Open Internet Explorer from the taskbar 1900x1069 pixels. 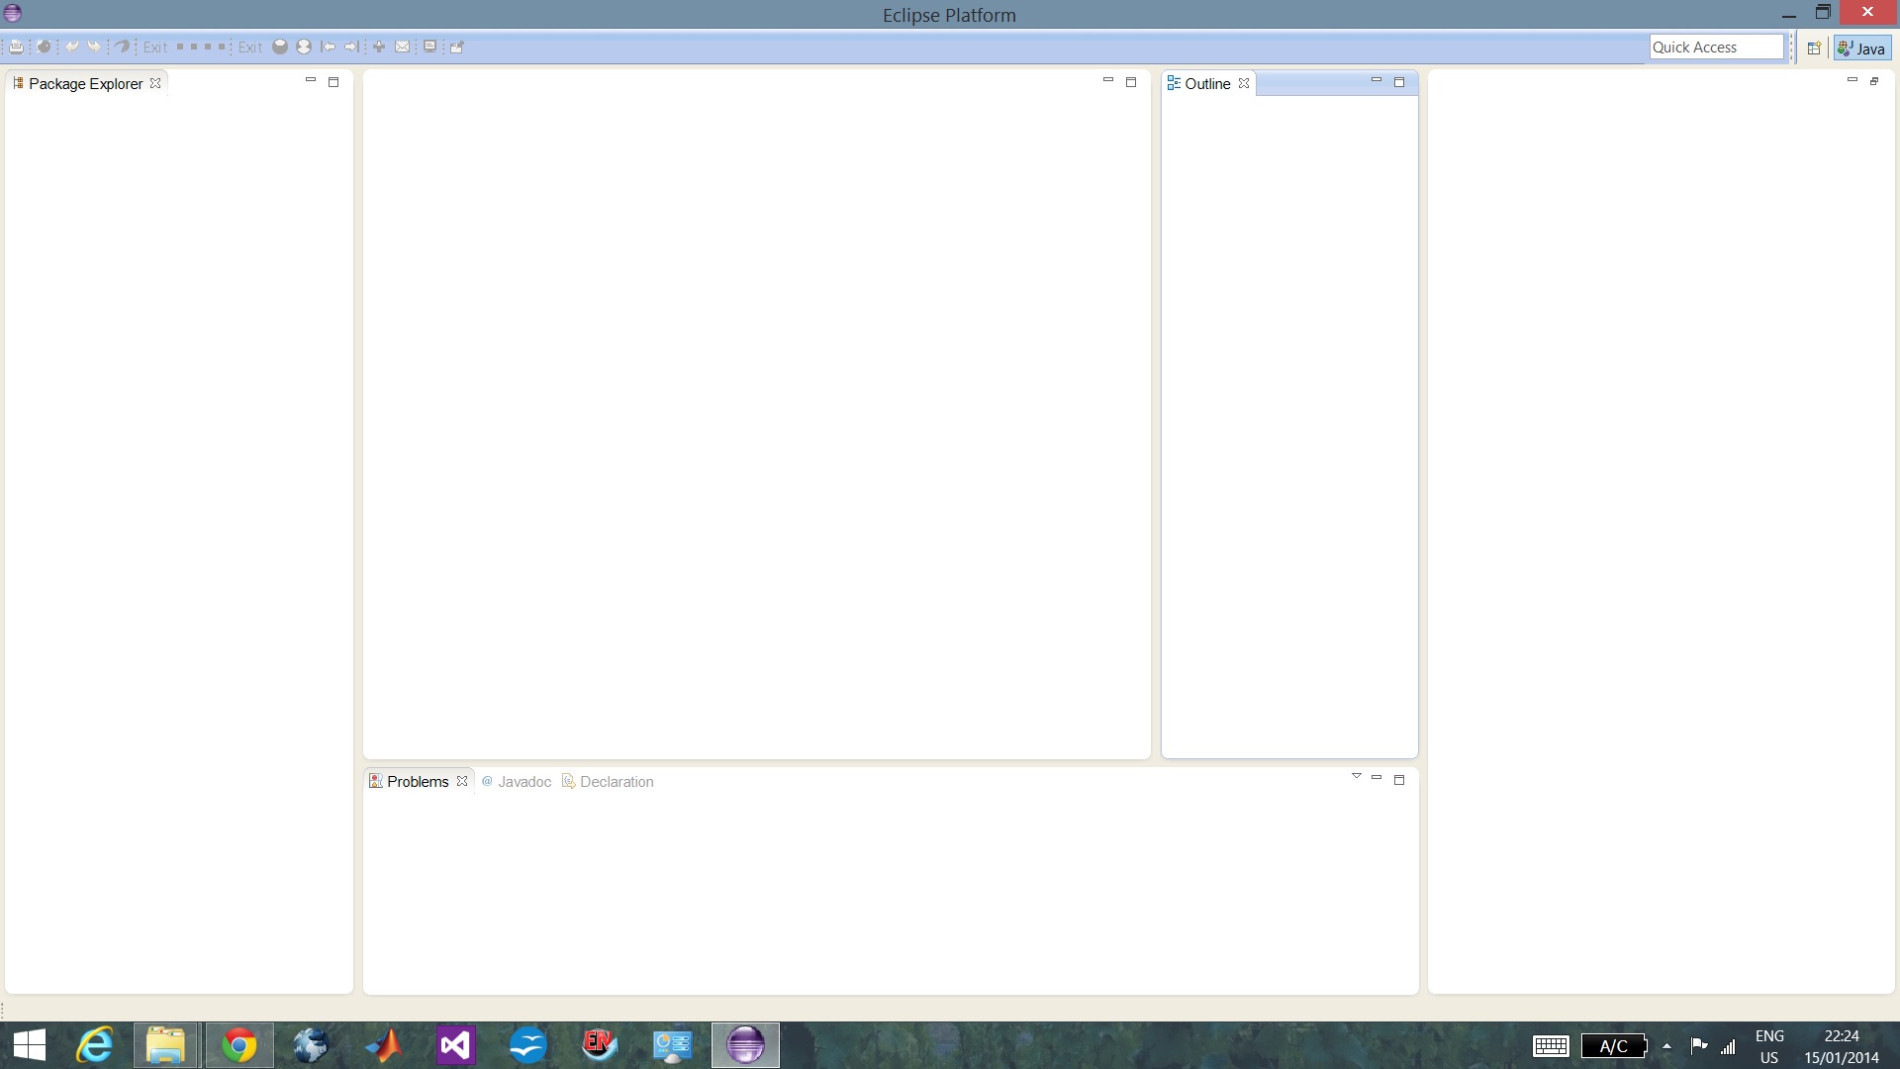[x=95, y=1045]
